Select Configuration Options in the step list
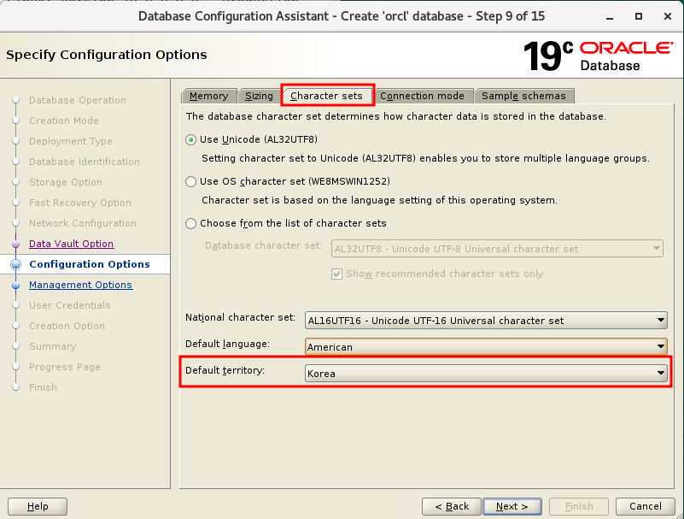This screenshot has height=519, width=684. pyautogui.click(x=90, y=264)
